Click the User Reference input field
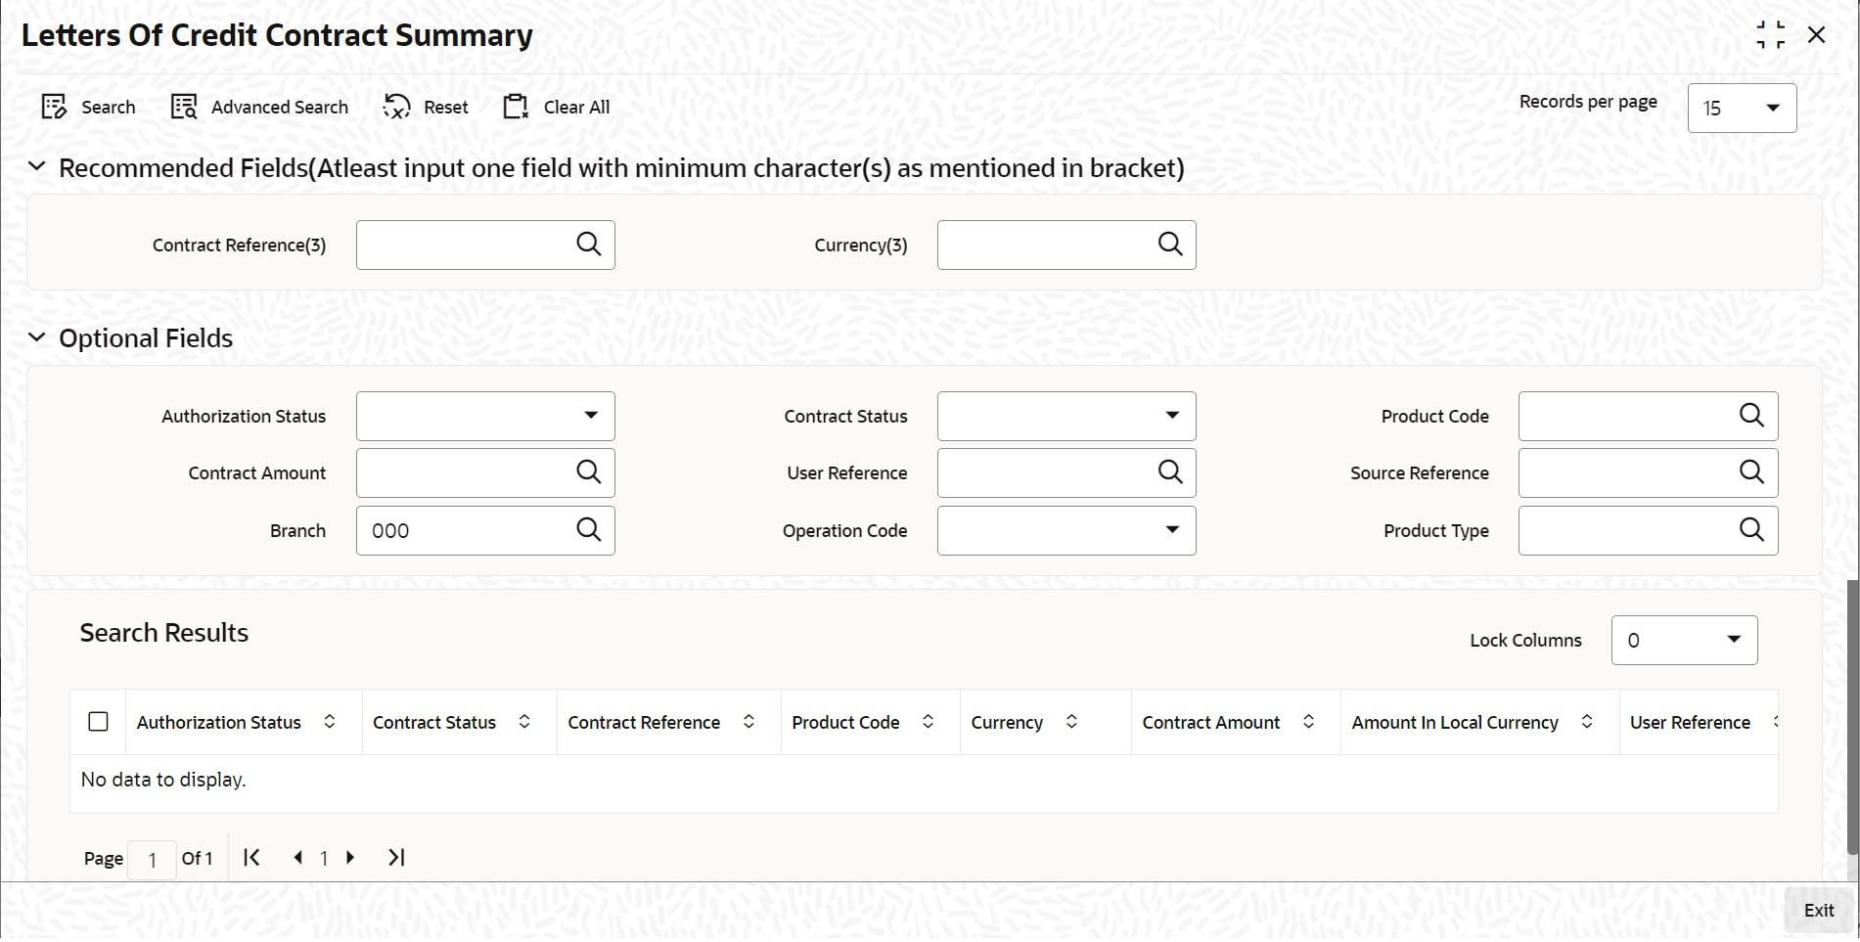The width and height of the screenshot is (1860, 942). coord(1045,473)
